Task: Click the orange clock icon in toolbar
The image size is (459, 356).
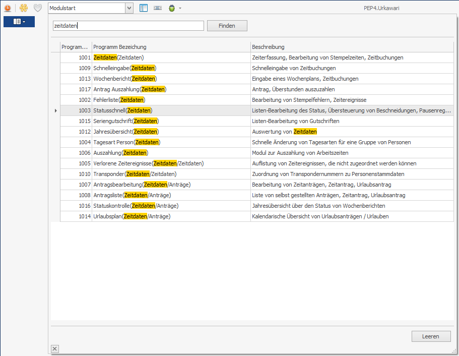Action: coord(8,8)
